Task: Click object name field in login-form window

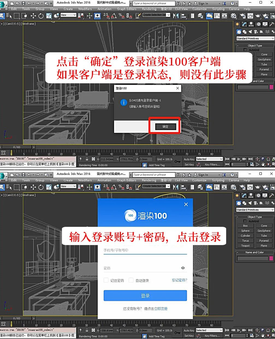Action: point(252,258)
